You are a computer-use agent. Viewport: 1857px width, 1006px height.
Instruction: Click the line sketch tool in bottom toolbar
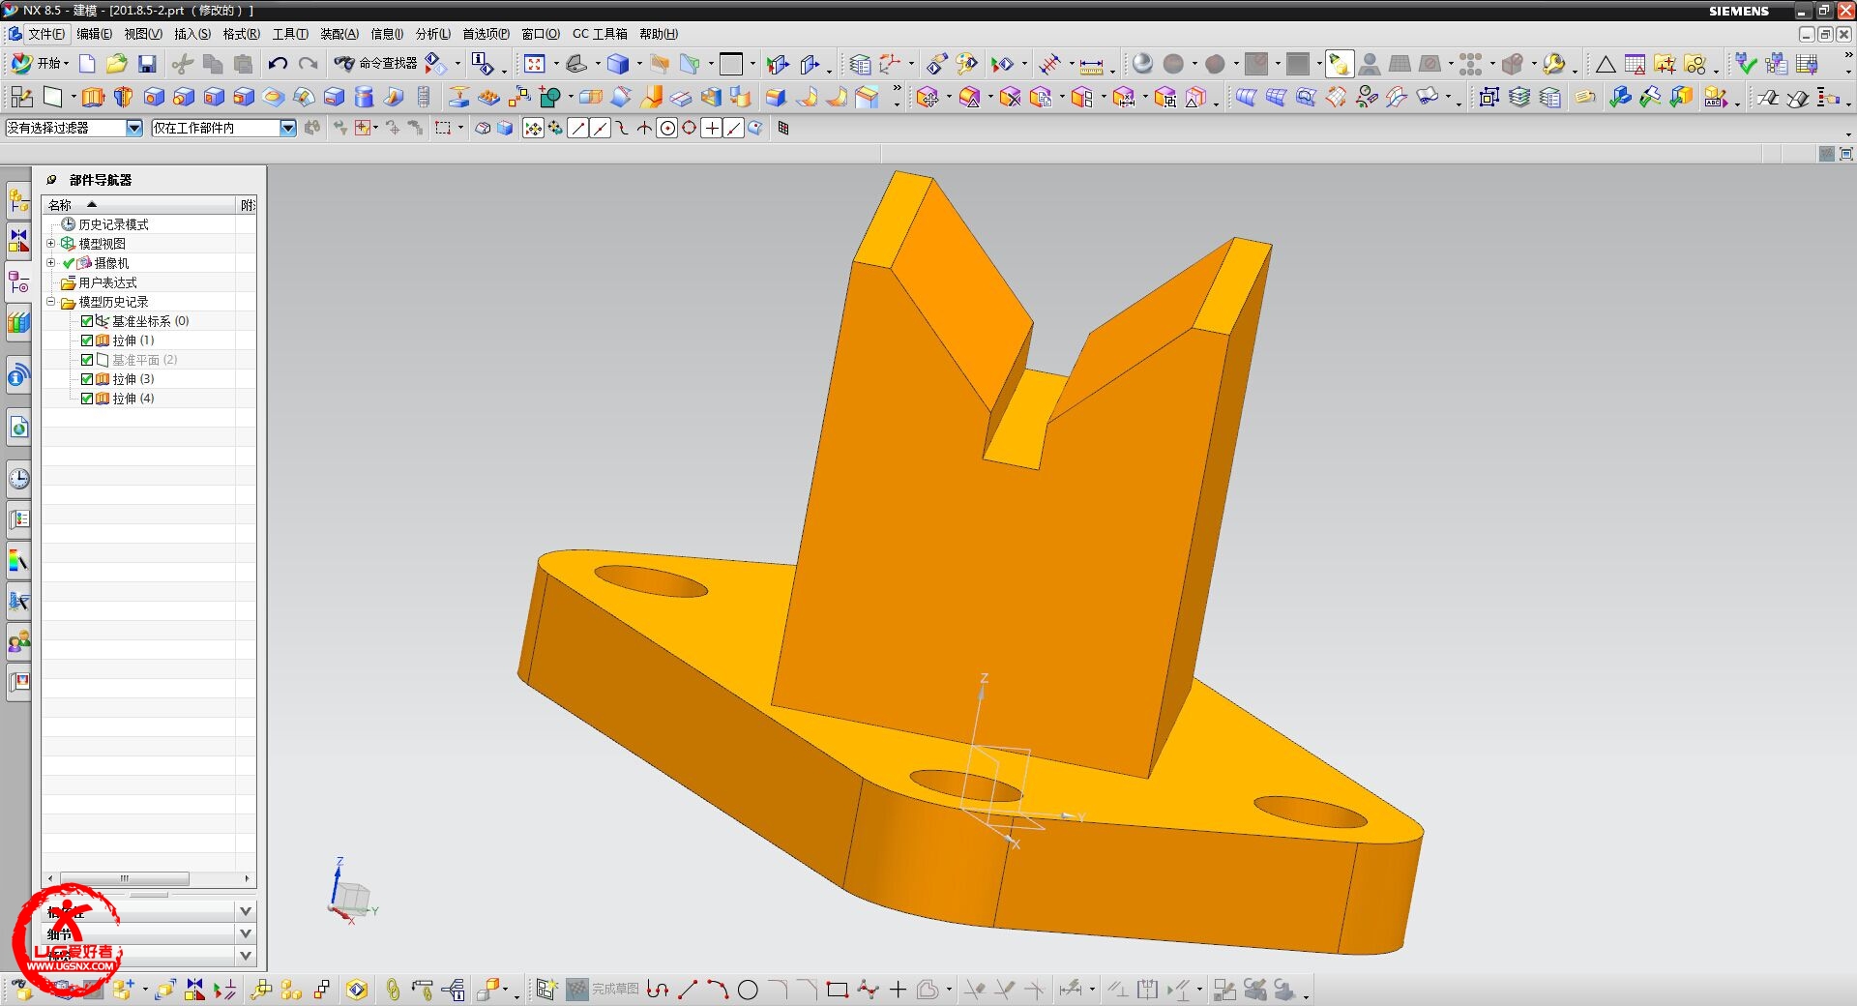(688, 990)
